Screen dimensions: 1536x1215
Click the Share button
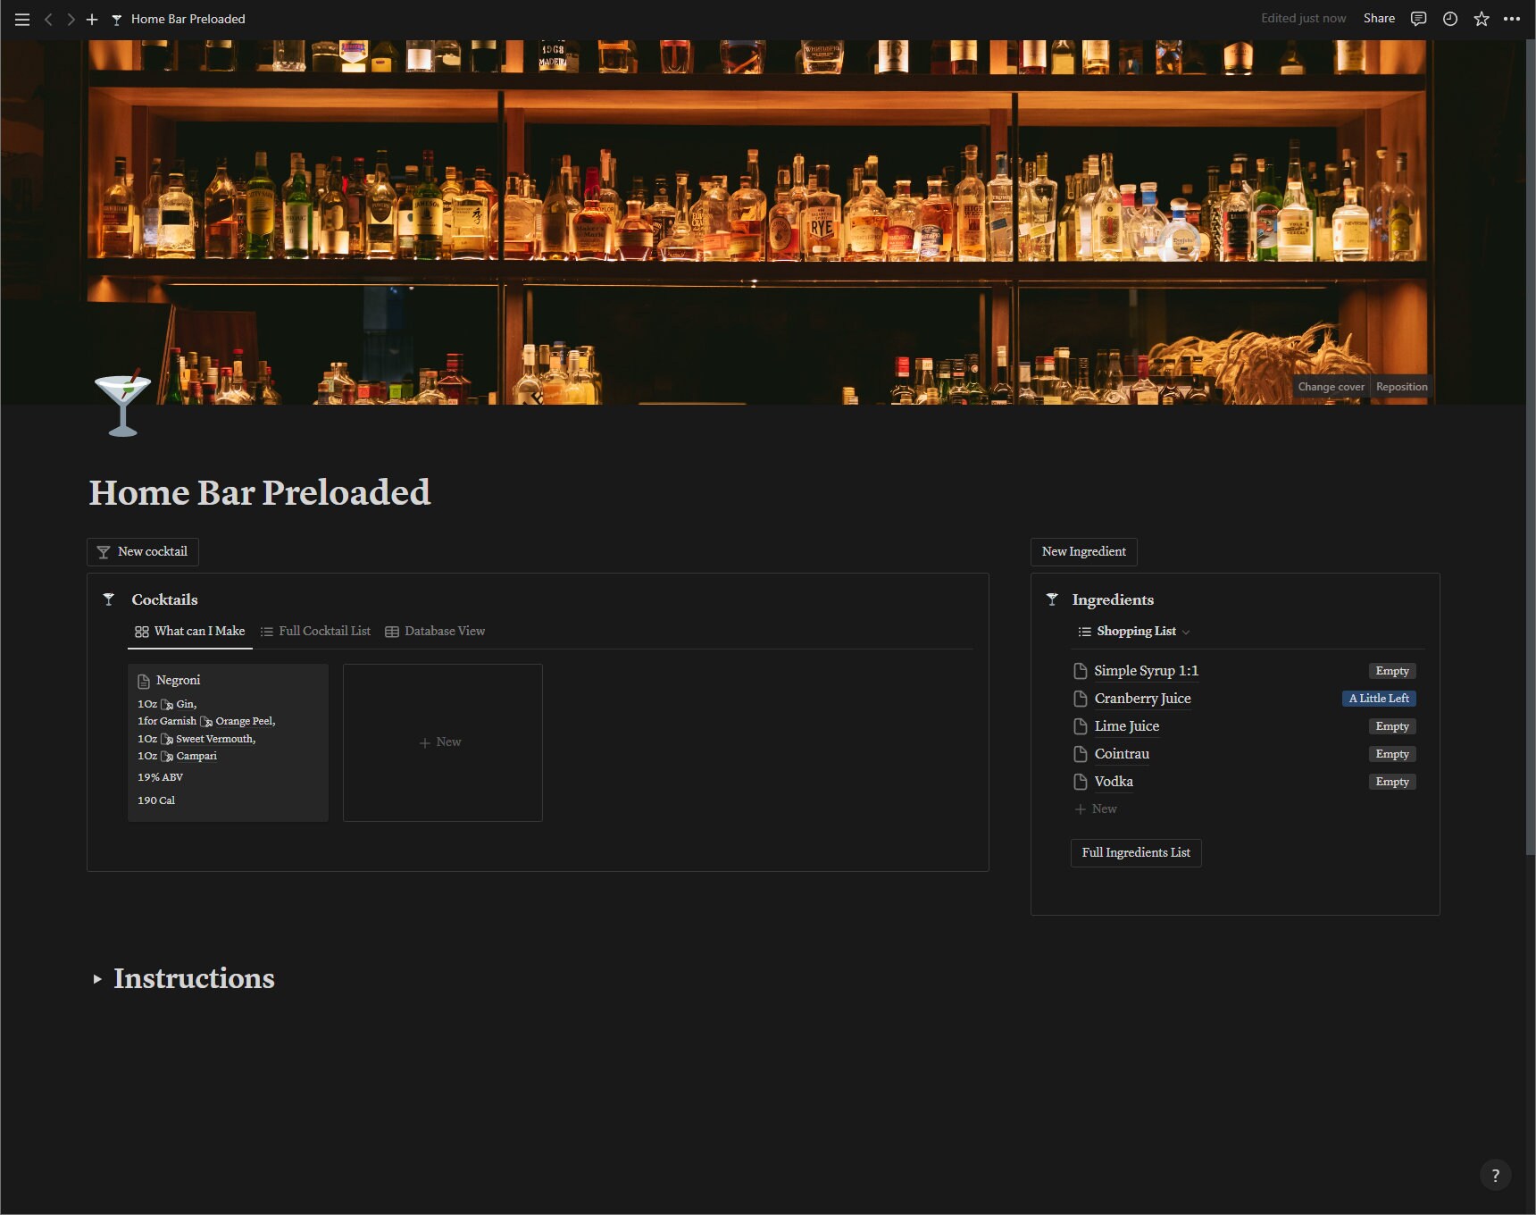click(1379, 19)
